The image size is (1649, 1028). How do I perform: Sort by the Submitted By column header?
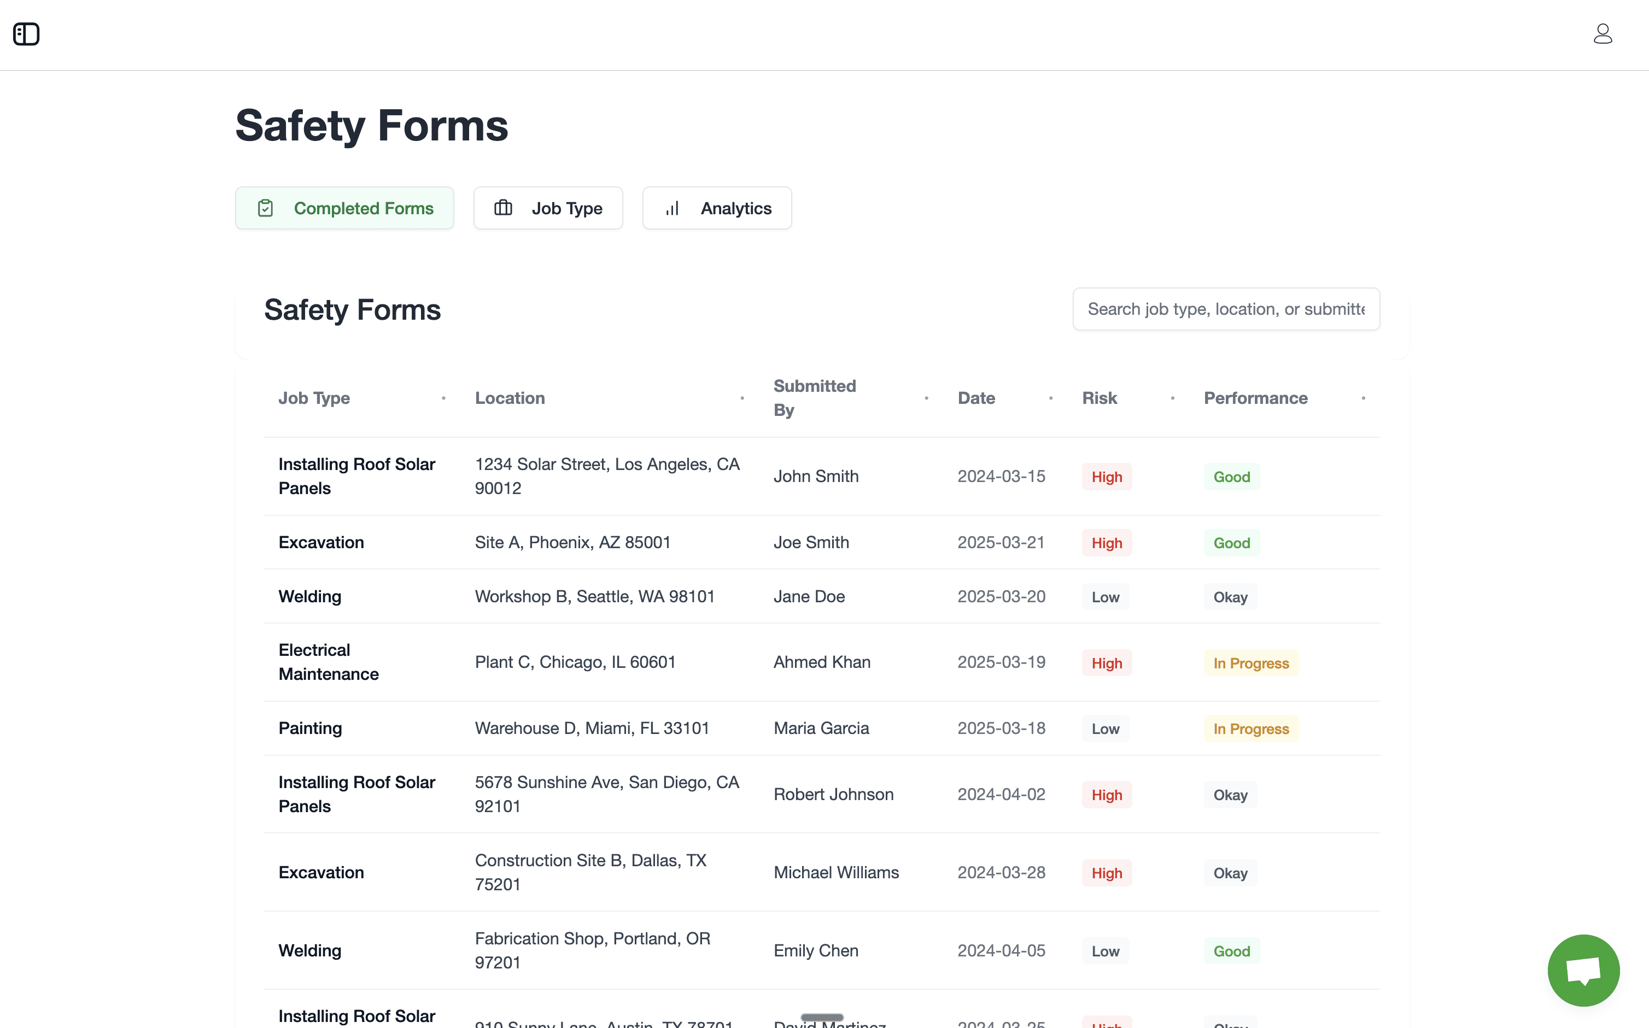point(815,398)
